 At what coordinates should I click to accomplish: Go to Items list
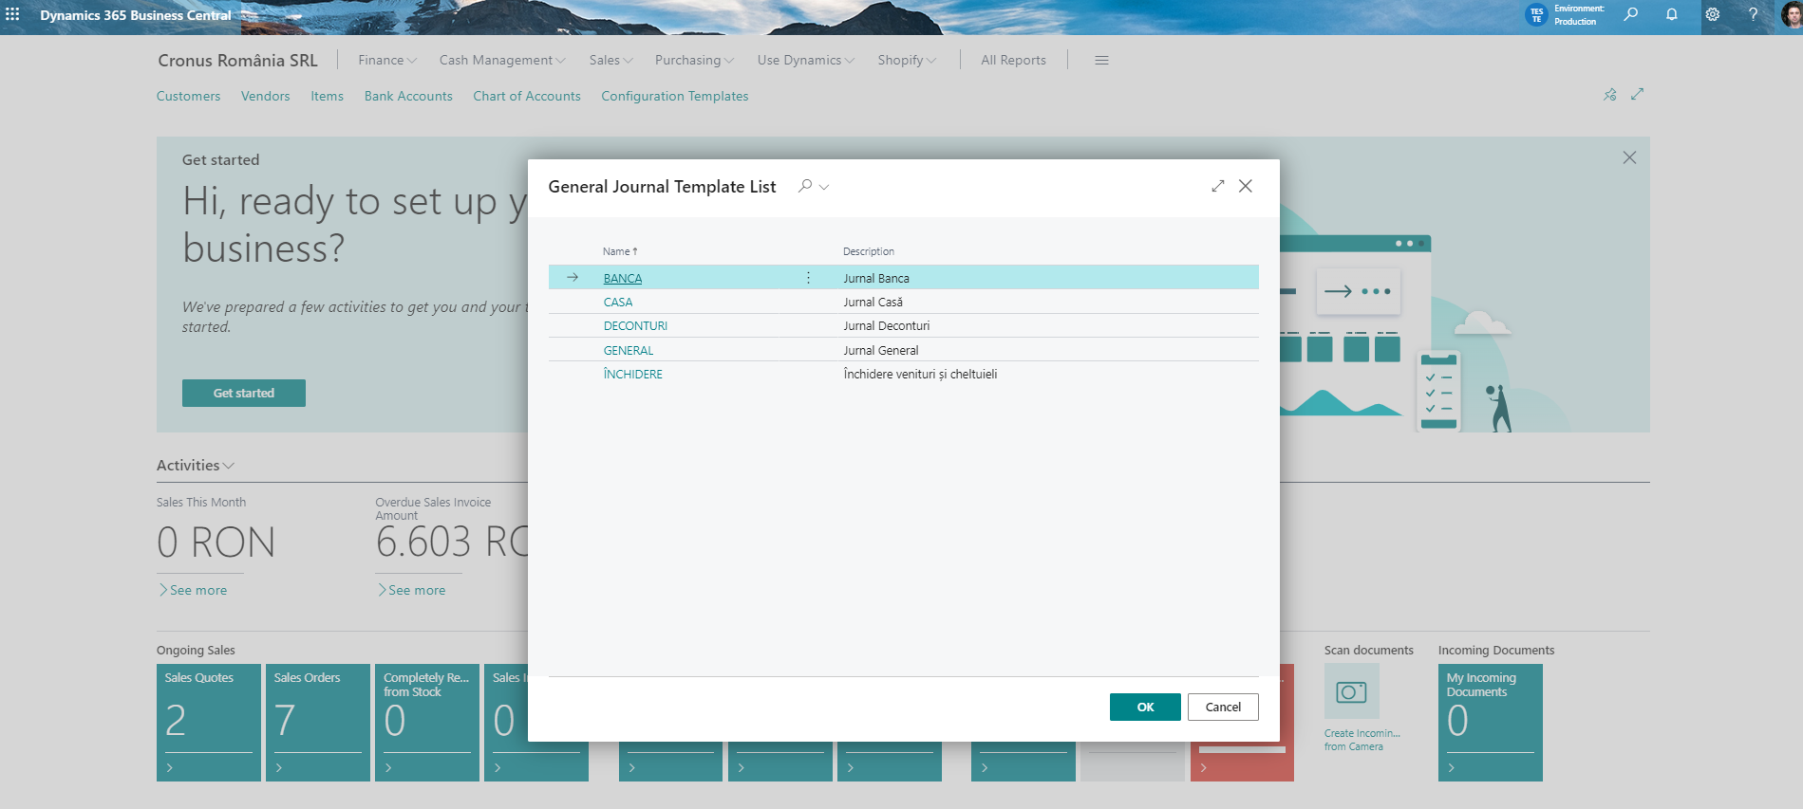327,96
